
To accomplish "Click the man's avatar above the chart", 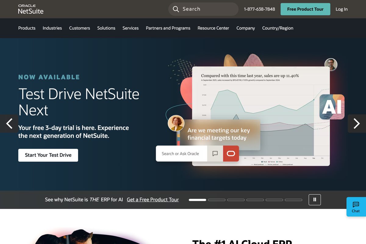I will tap(331, 65).
